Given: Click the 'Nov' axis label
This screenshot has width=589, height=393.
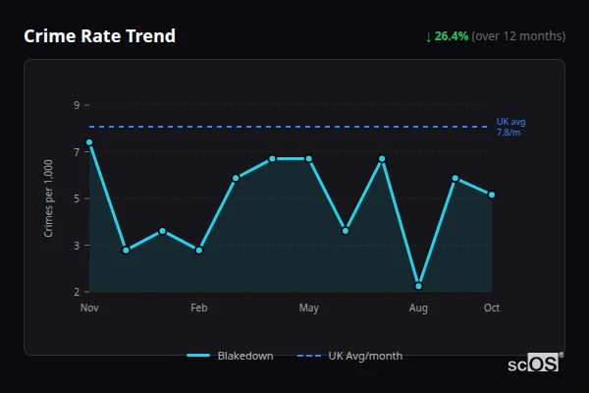Looking at the screenshot, I should [89, 308].
